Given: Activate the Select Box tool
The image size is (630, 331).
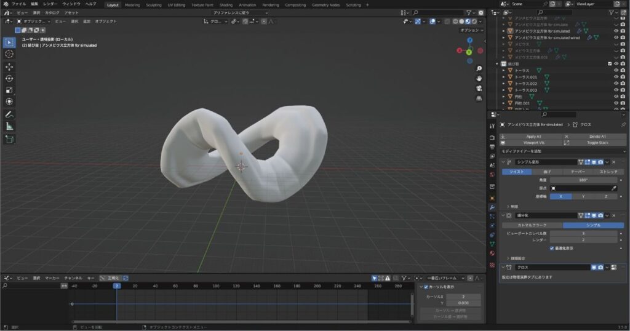Looking at the screenshot, I should click(9, 42).
